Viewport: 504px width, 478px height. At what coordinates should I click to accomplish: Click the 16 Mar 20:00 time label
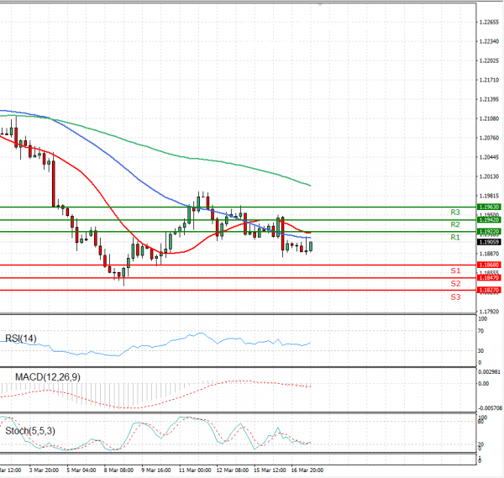(x=307, y=470)
